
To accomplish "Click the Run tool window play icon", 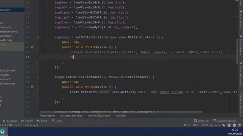I will pos(38,121).
